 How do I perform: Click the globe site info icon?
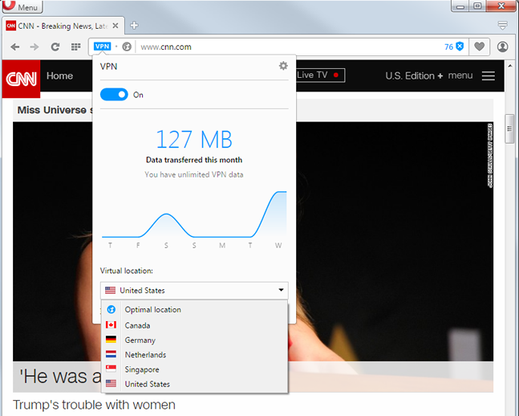point(127,47)
